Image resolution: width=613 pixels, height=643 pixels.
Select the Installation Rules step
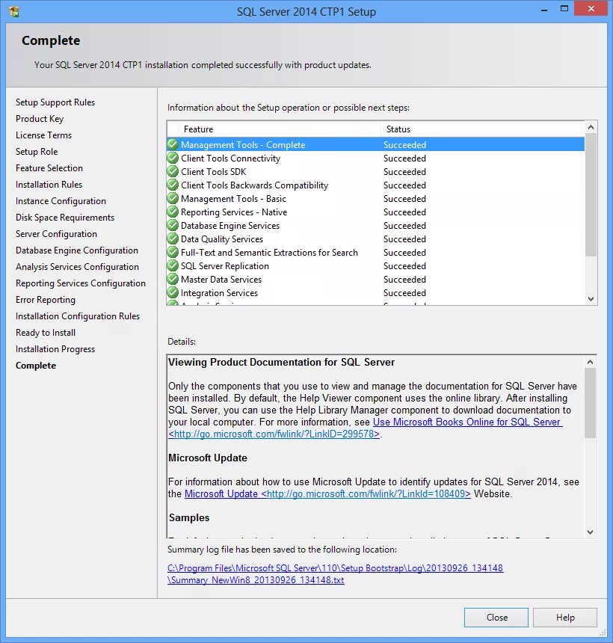(49, 185)
